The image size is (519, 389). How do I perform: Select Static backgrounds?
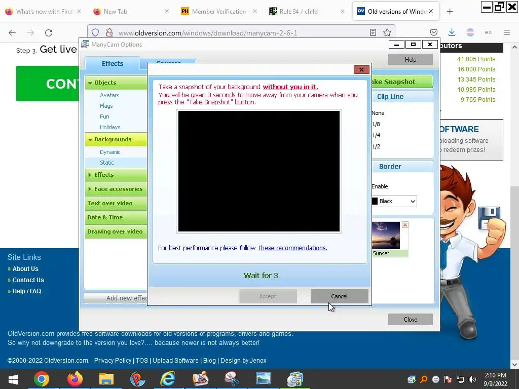107,163
